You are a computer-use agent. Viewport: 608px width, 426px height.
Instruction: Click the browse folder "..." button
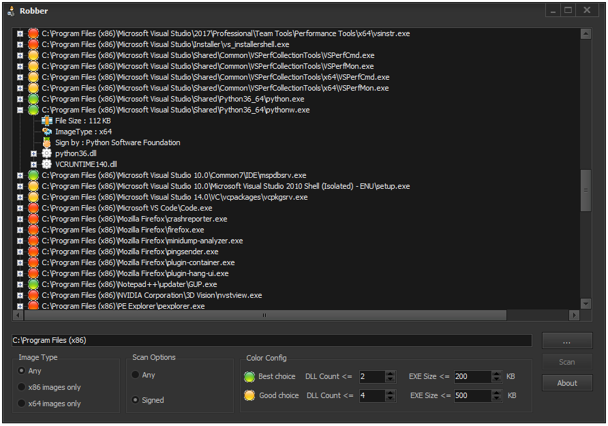pyautogui.click(x=567, y=341)
